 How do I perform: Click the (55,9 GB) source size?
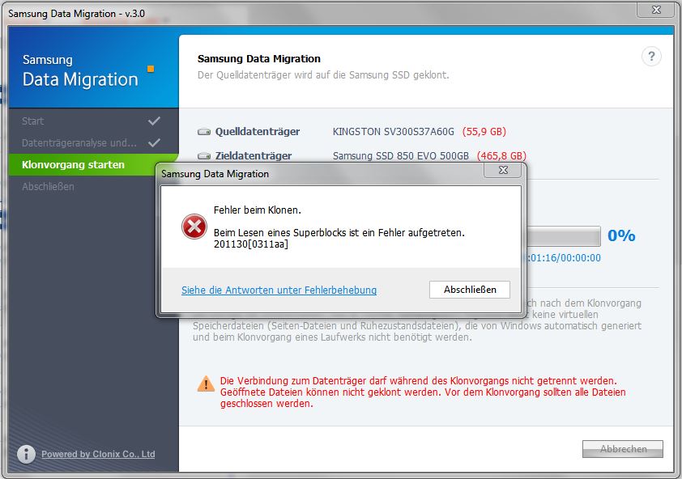(484, 132)
